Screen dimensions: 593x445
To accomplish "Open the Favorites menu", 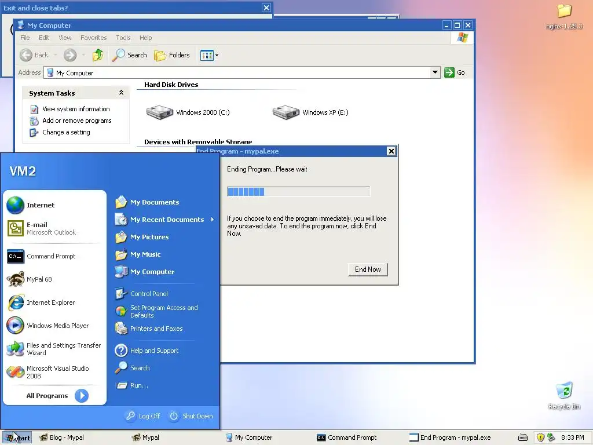I will [93, 38].
